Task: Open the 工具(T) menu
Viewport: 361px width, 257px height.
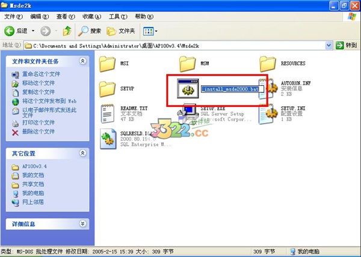Action: pos(118,17)
